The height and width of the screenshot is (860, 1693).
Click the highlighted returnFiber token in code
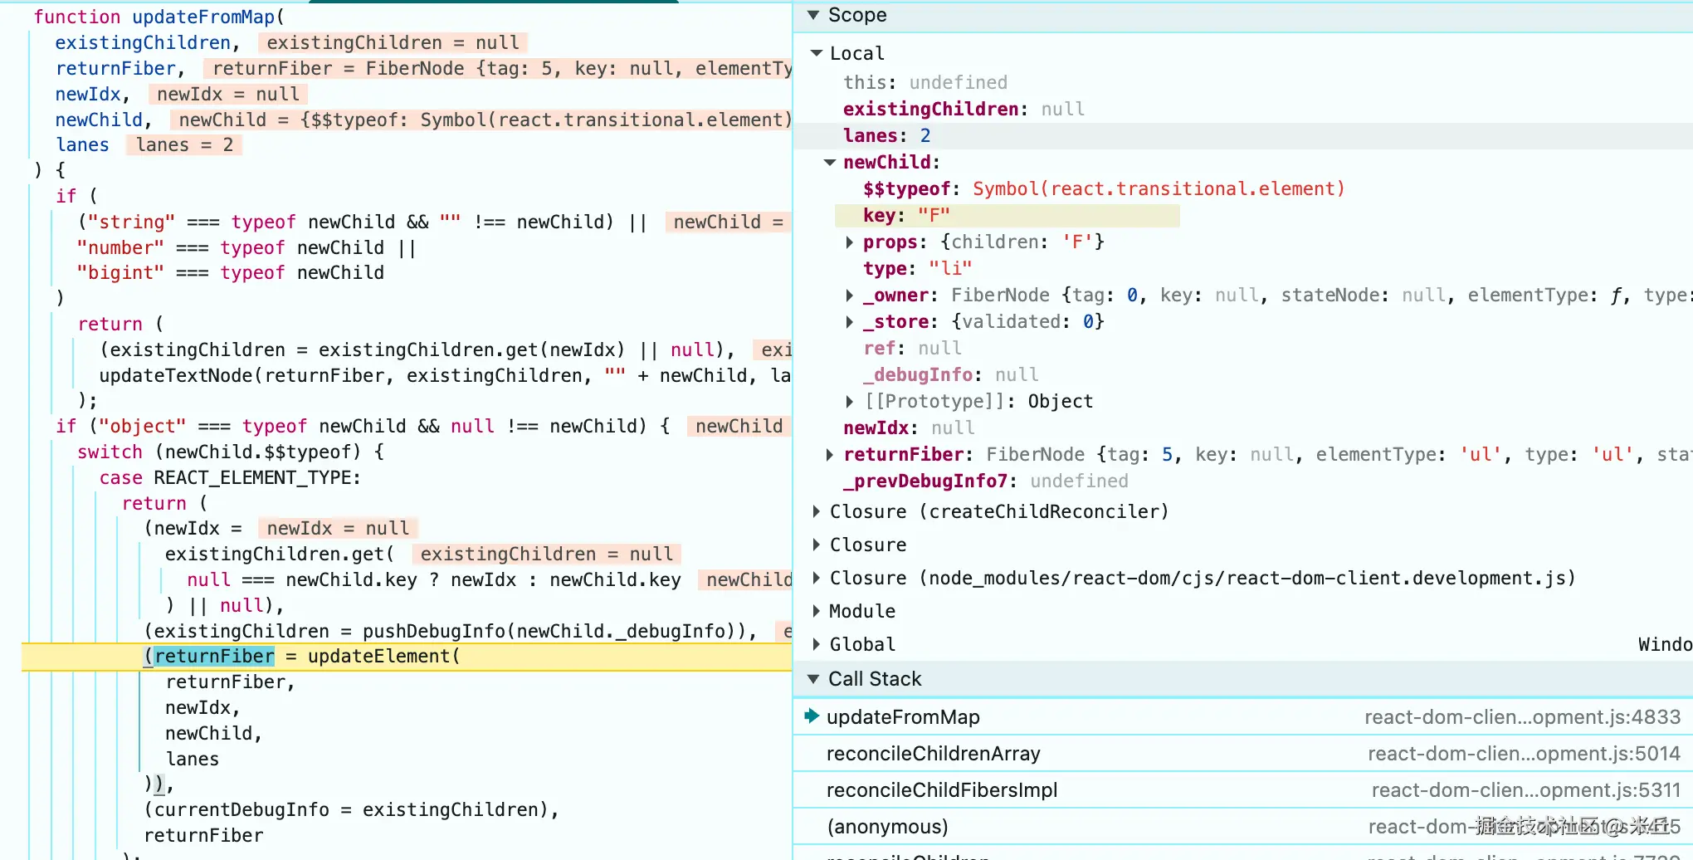coord(214,657)
